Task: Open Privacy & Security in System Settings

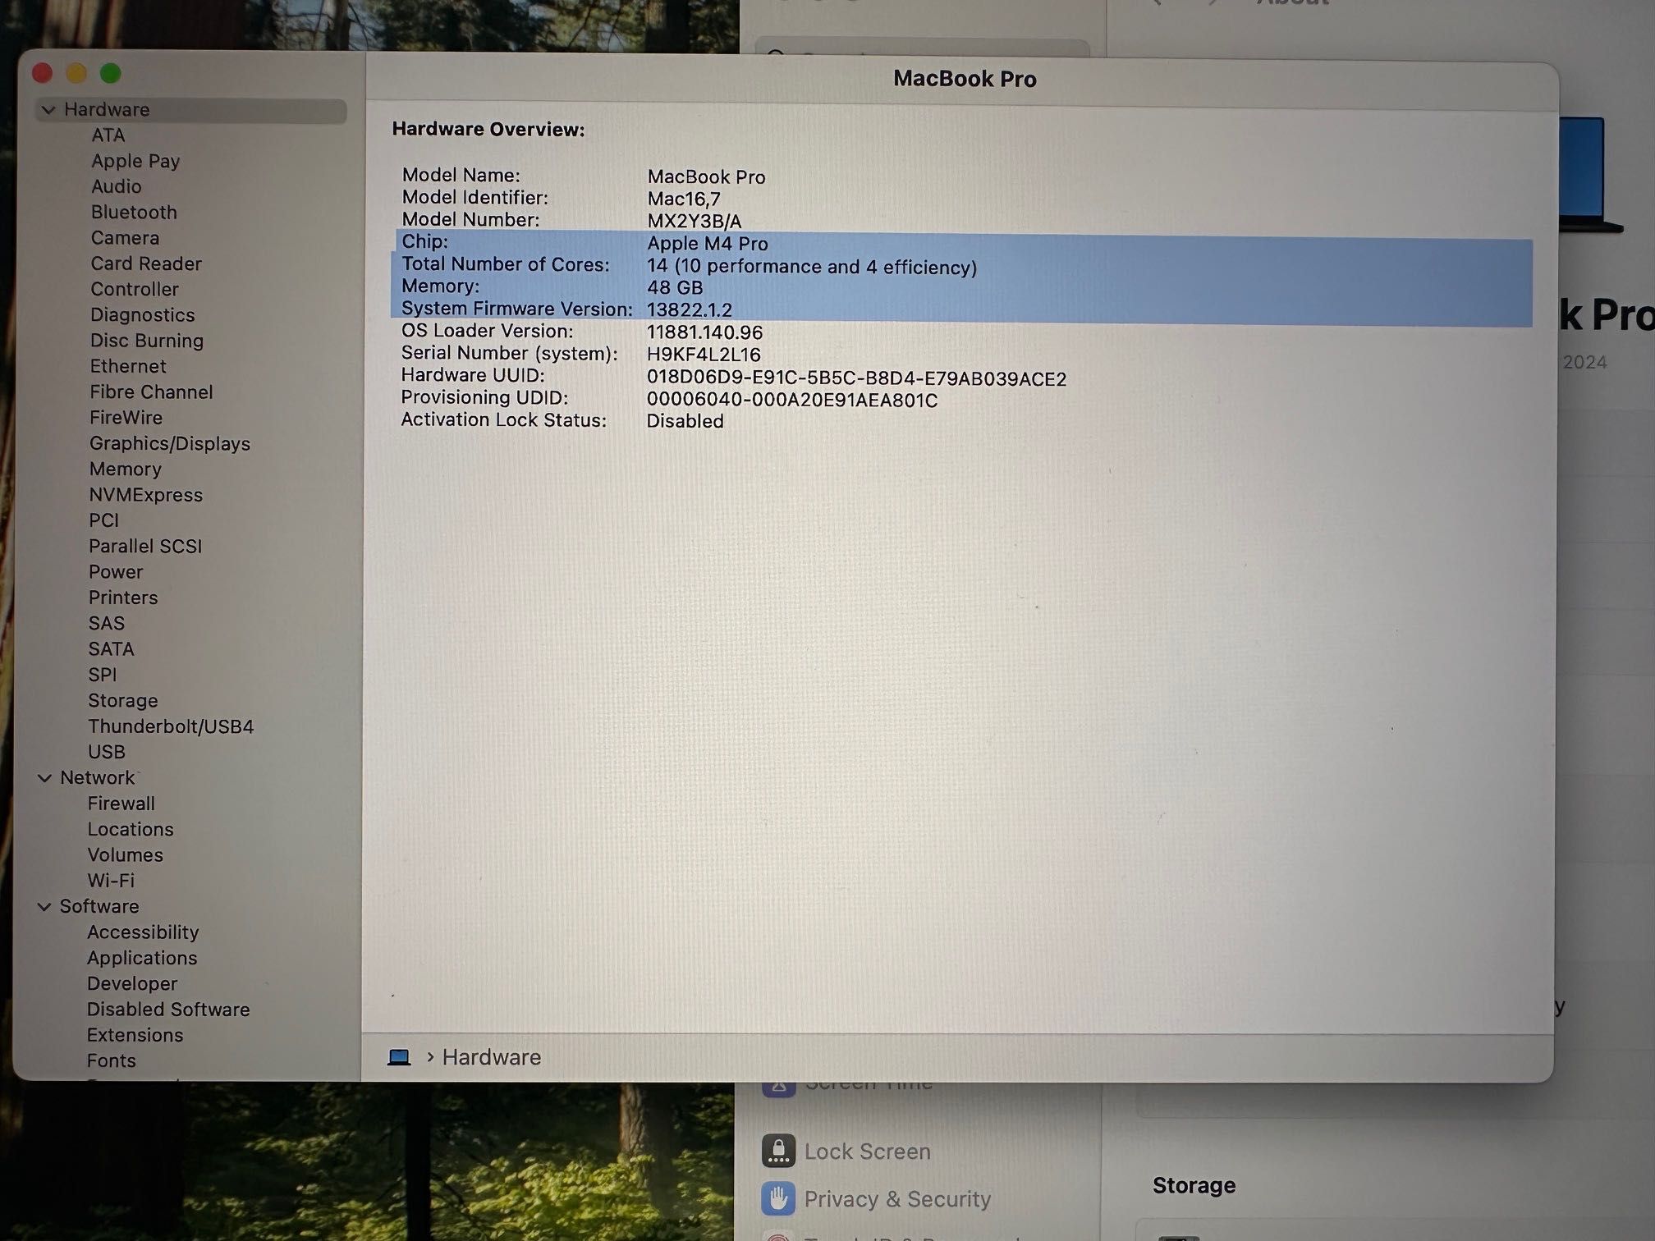Action: coord(897,1199)
